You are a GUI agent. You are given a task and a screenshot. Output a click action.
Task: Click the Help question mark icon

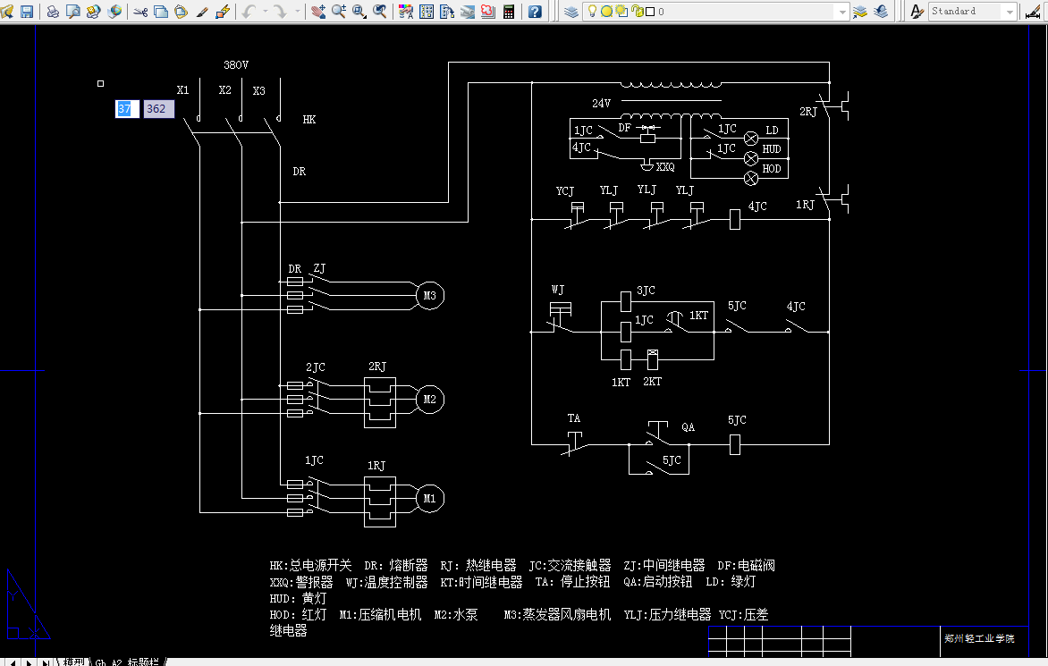[535, 12]
